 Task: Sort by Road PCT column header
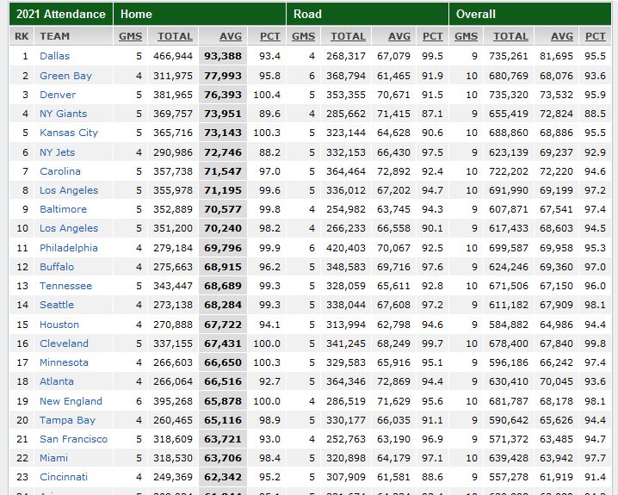coord(432,36)
